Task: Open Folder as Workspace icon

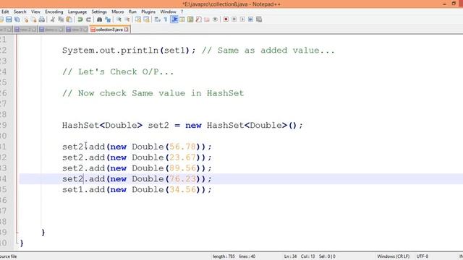Action: click(x=207, y=19)
